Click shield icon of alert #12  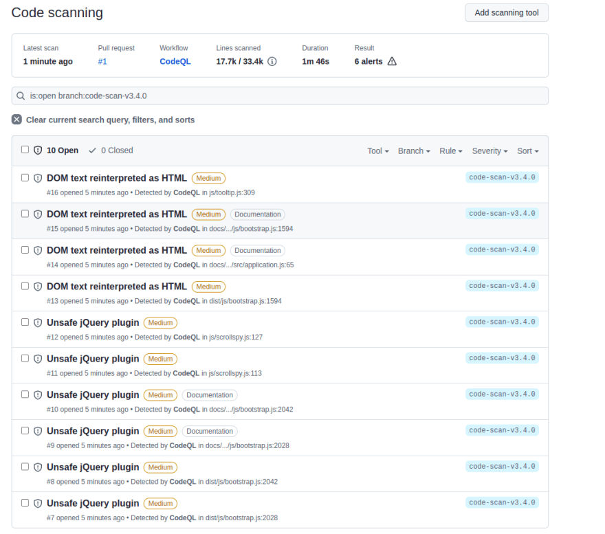click(x=38, y=323)
